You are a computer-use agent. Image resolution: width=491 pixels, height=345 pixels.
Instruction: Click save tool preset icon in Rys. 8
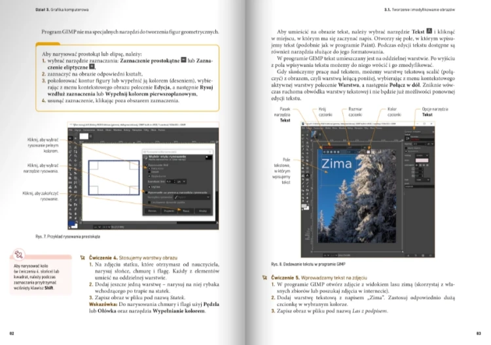(x=409, y=255)
